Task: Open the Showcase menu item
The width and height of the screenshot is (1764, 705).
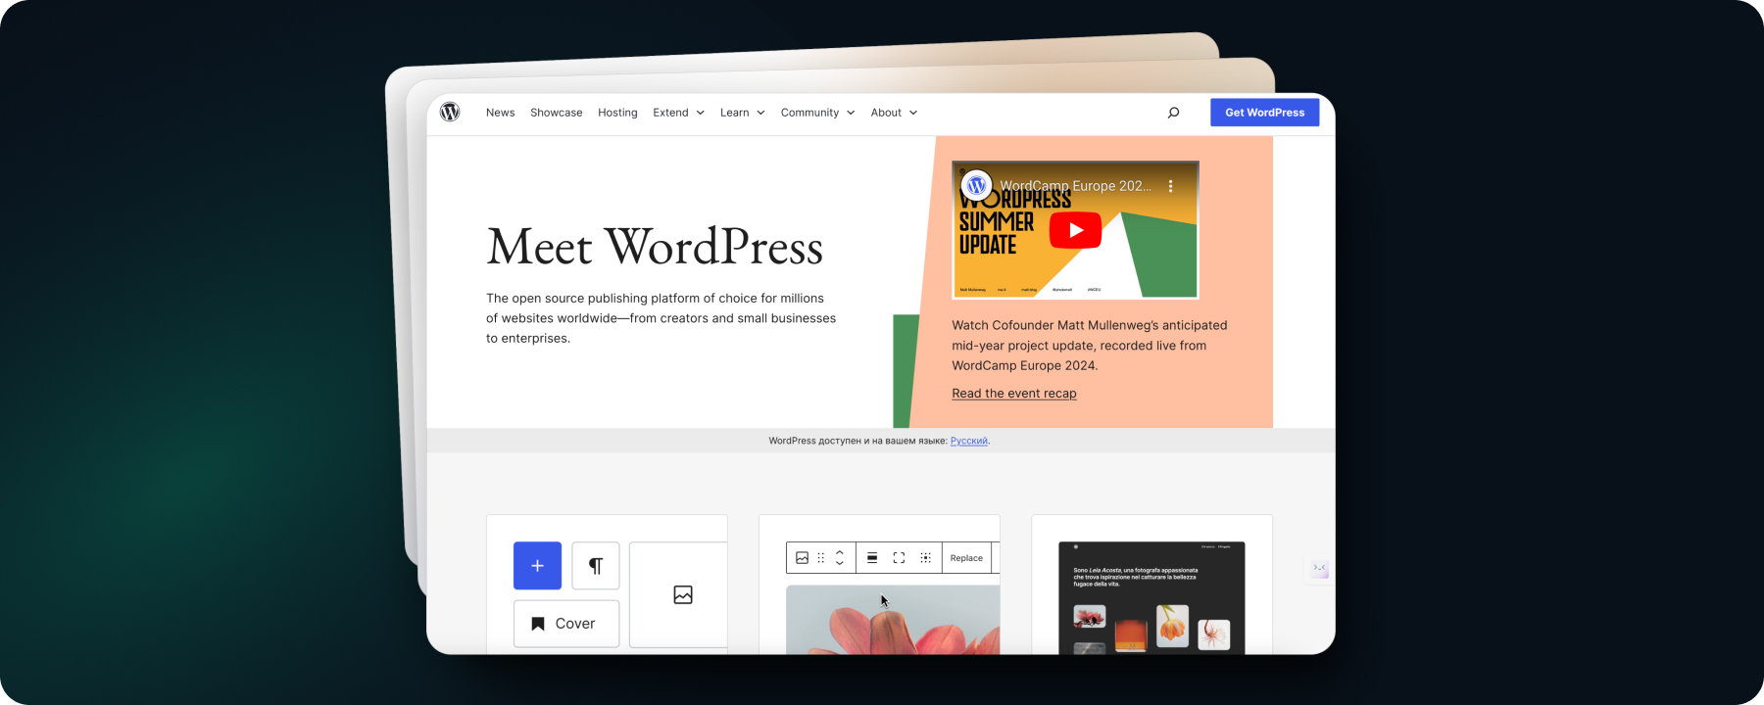Action: pyautogui.click(x=557, y=113)
